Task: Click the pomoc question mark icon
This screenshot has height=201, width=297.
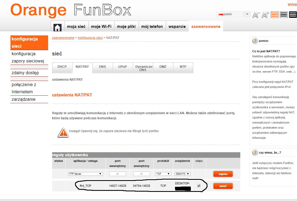Action: tap(255, 41)
